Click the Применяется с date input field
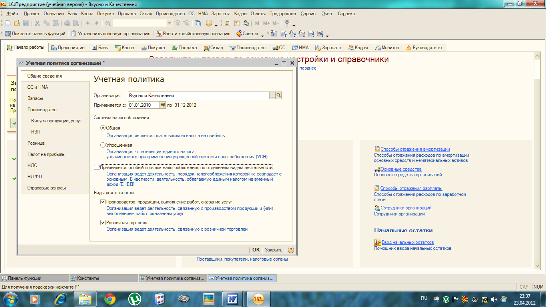 (144, 105)
